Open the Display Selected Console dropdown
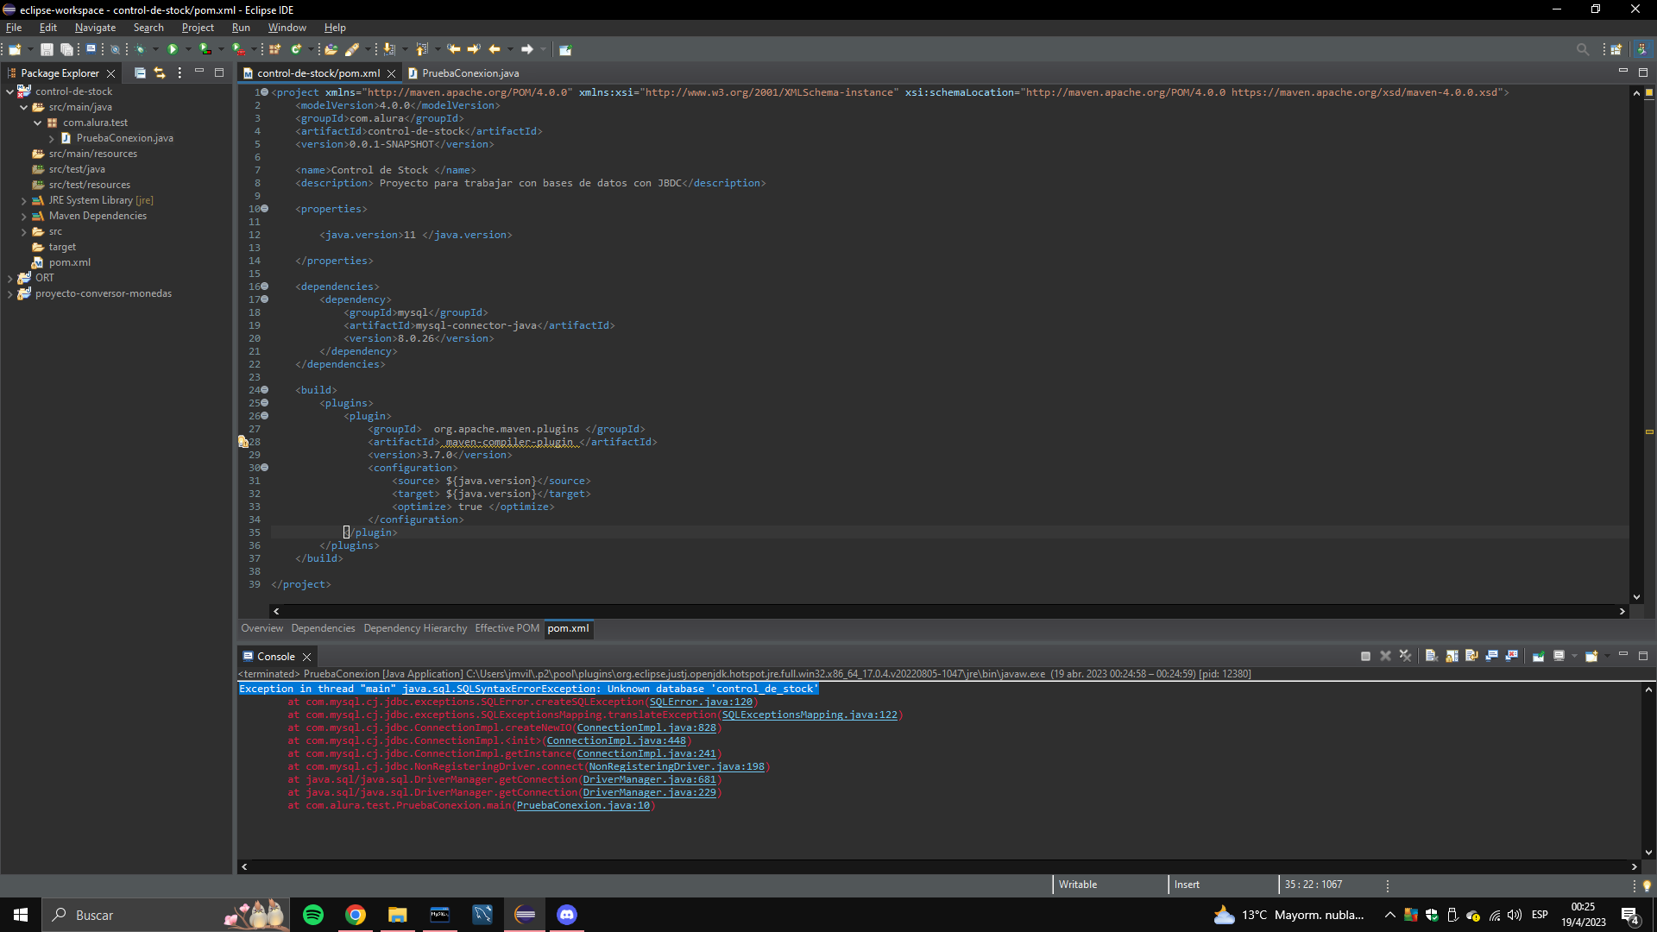Screen dimensions: 1657x932 pos(1574,656)
